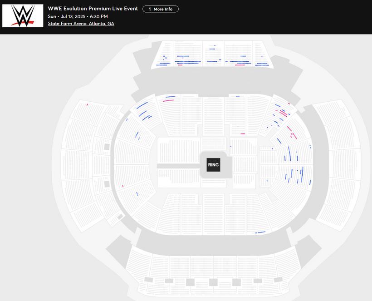Select the blue seats at the top-center lower bowl edge
The width and height of the screenshot is (372, 301).
pos(237,96)
